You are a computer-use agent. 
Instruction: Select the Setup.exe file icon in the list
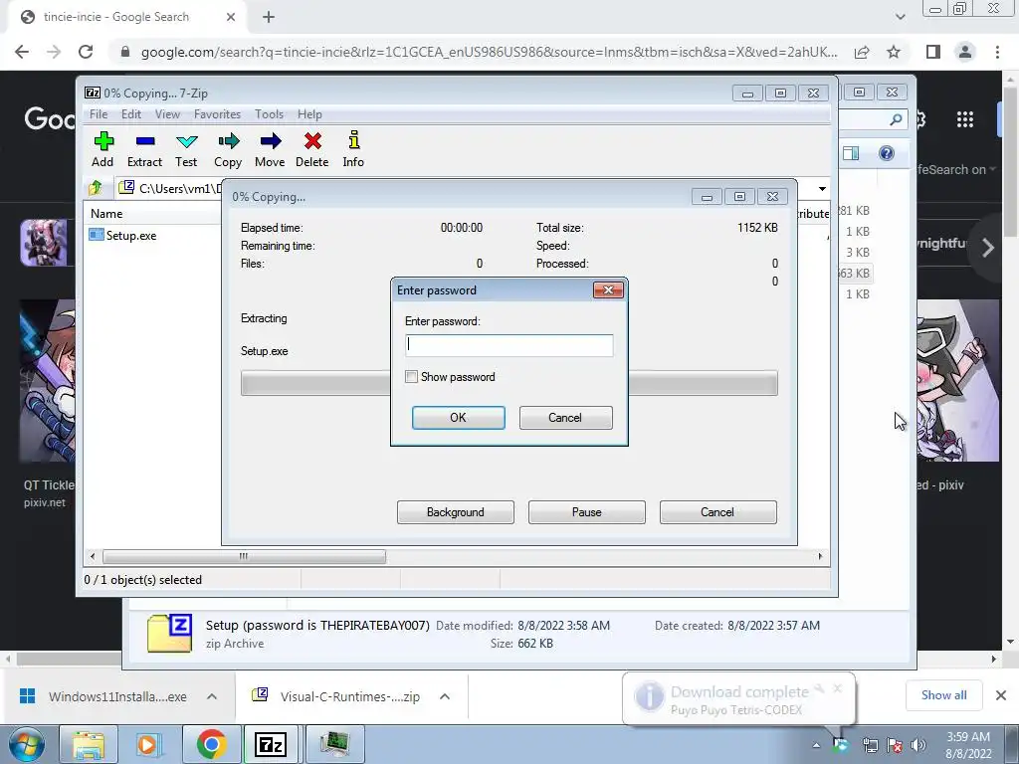click(97, 235)
